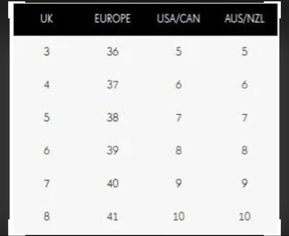Select the EUROPE column header

(x=112, y=19)
